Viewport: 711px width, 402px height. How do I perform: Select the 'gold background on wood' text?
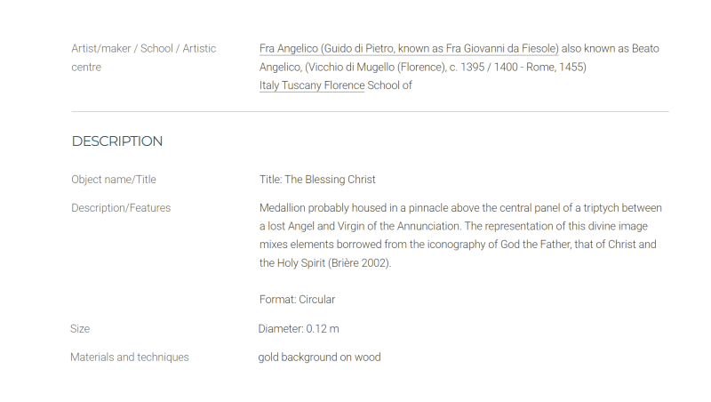319,357
